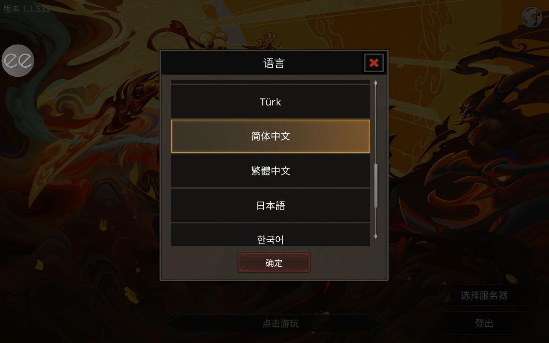Select partially visible entry above Türk

(271, 81)
